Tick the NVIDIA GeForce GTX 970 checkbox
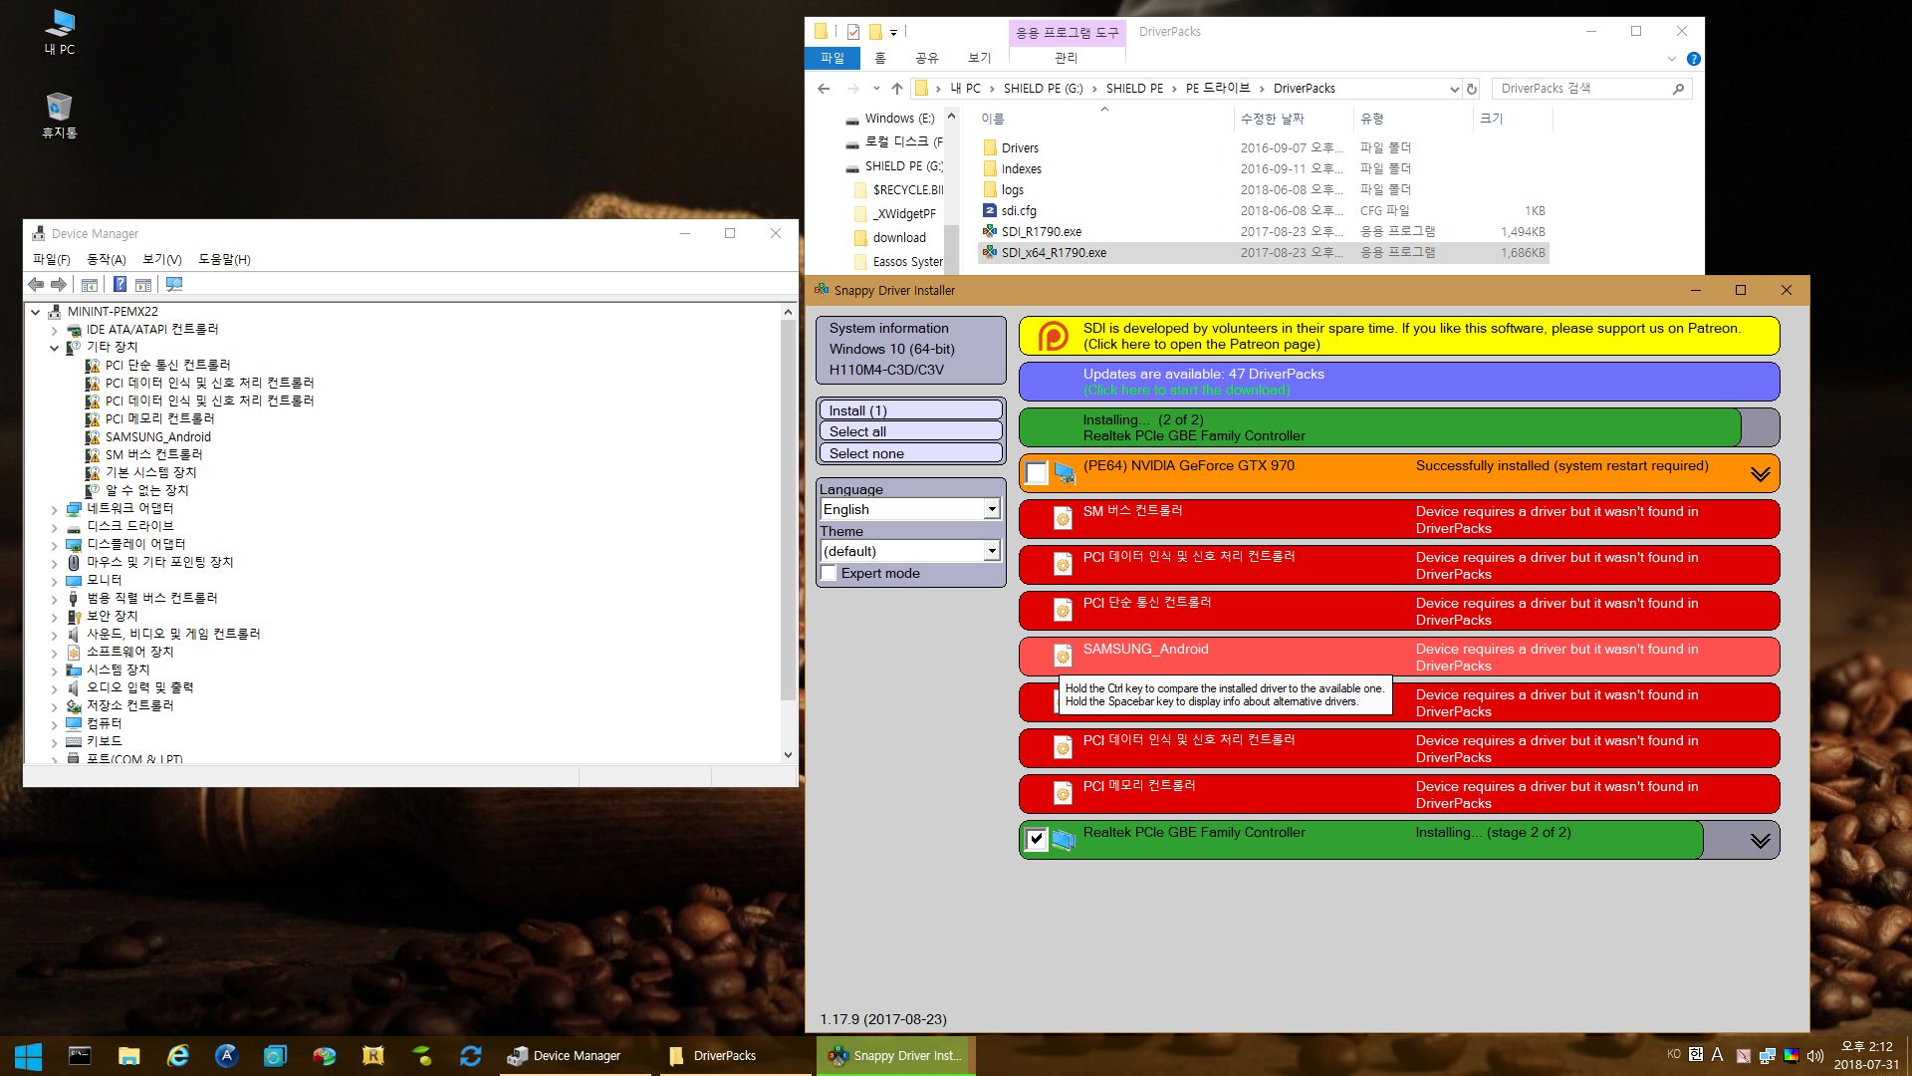Image resolution: width=1912 pixels, height=1076 pixels. coord(1037,474)
